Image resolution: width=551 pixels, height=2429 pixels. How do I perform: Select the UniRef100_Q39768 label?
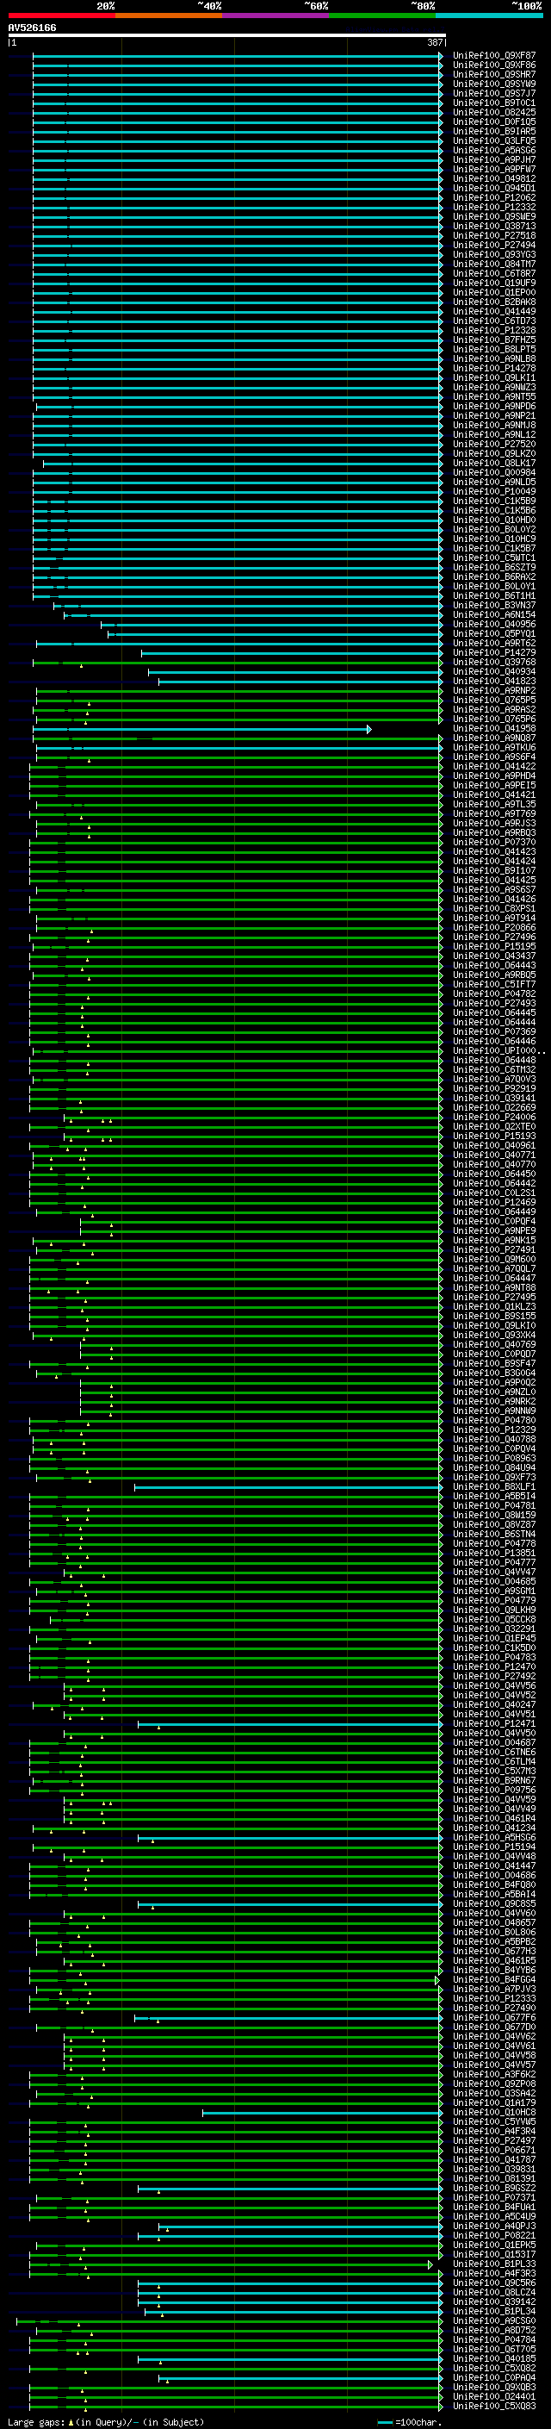[494, 662]
